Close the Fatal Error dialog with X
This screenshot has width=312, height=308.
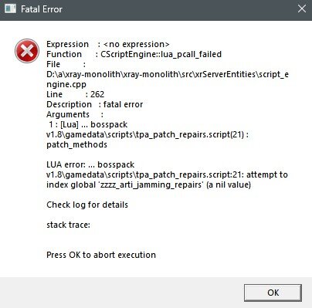coord(302,8)
